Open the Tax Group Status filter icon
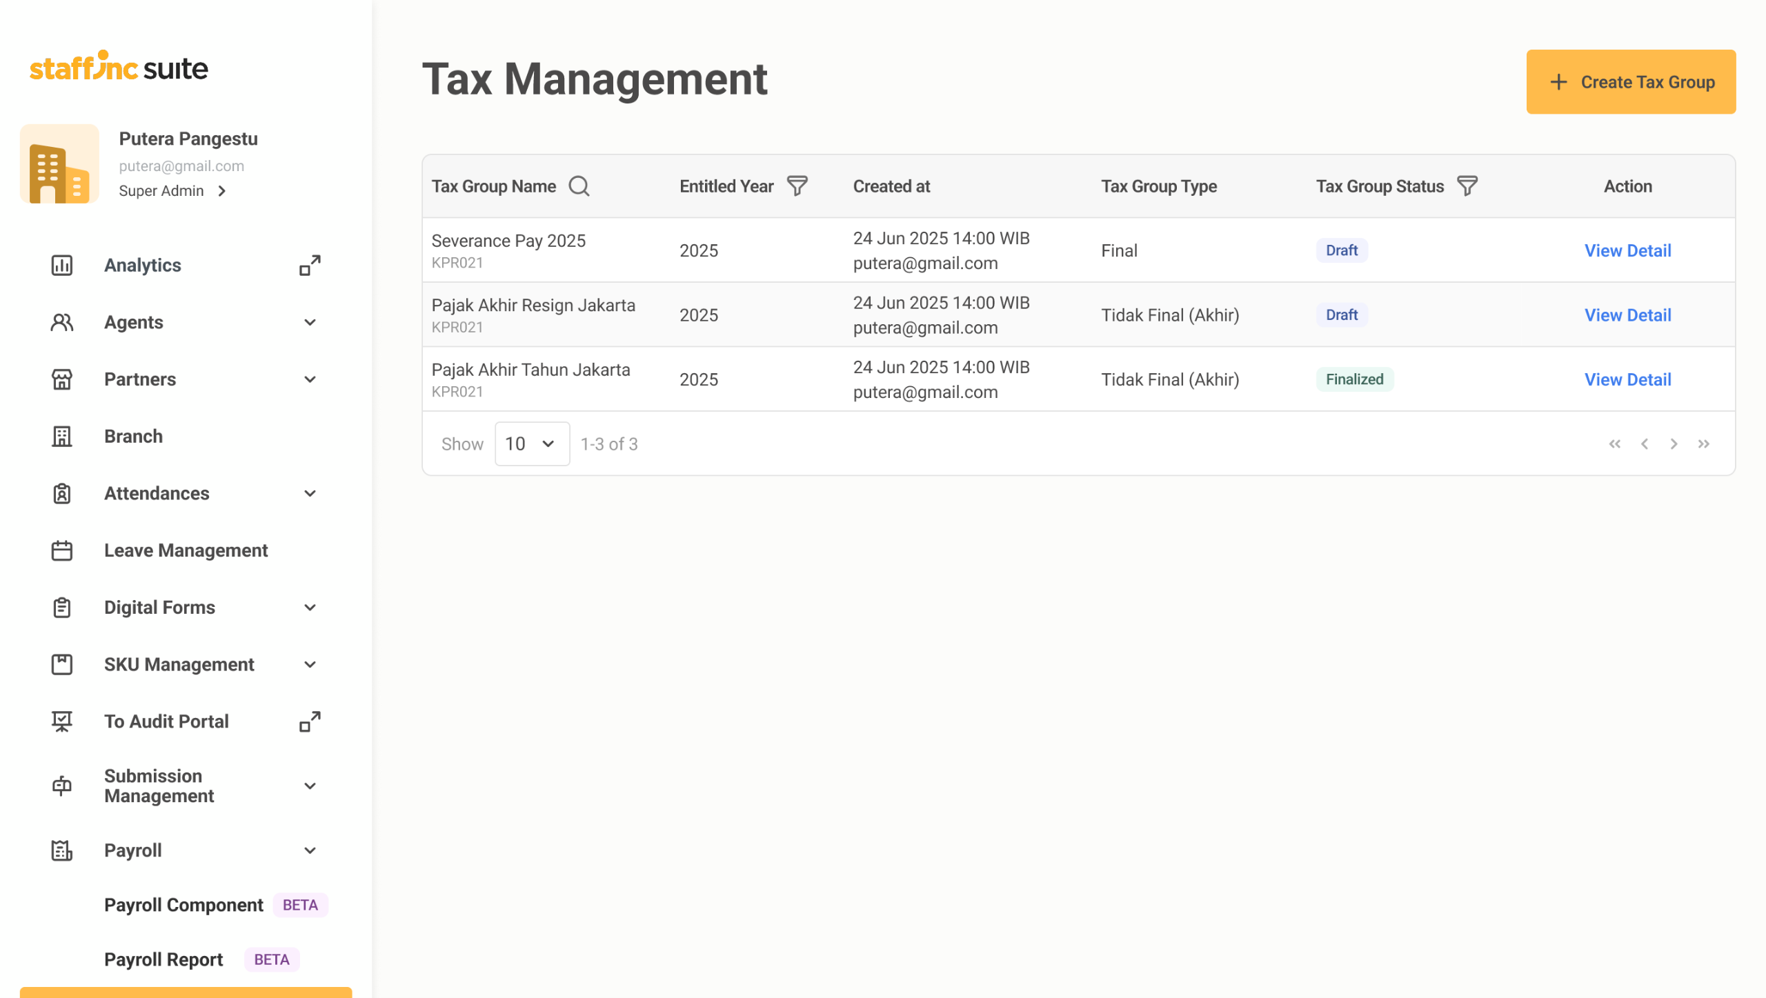 coord(1467,186)
